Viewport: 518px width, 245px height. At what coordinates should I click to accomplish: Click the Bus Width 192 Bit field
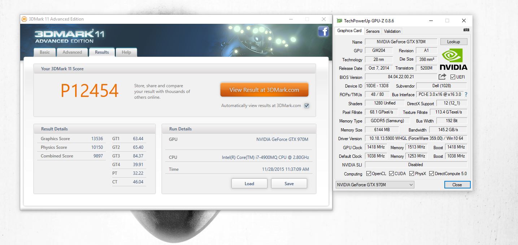[x=452, y=121]
